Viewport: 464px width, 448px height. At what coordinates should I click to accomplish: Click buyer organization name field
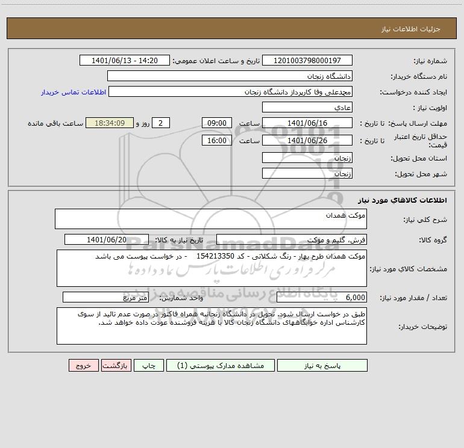click(230, 76)
